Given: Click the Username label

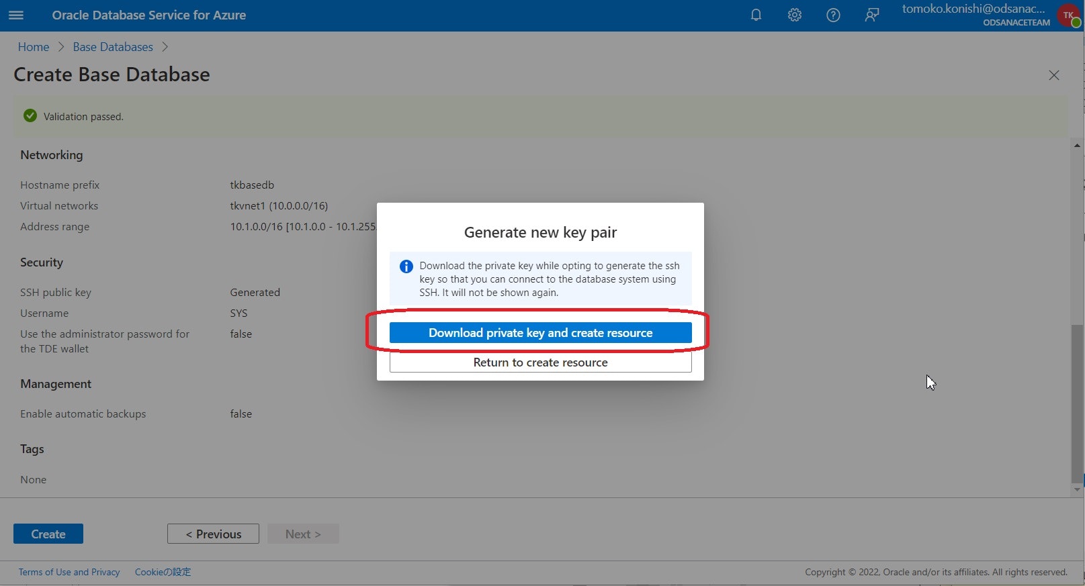Looking at the screenshot, I should tap(44, 313).
